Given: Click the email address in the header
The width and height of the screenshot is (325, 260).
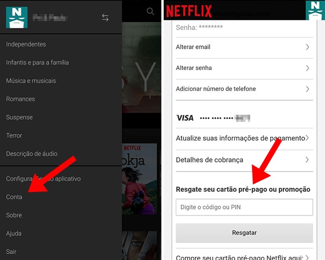Looking at the screenshot, I should coord(241,14).
